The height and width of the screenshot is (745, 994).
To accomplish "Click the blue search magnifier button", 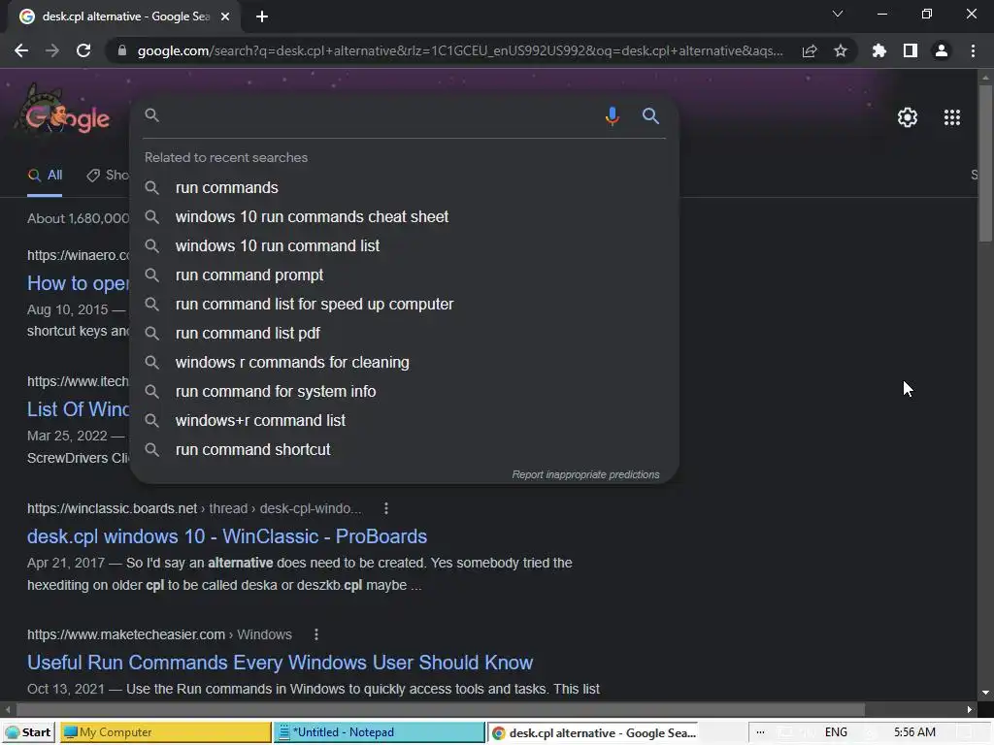I will tap(650, 116).
